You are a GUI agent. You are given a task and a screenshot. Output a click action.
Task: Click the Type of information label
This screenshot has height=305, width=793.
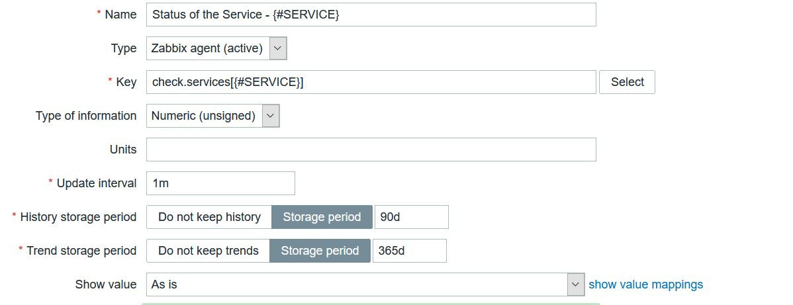point(86,116)
